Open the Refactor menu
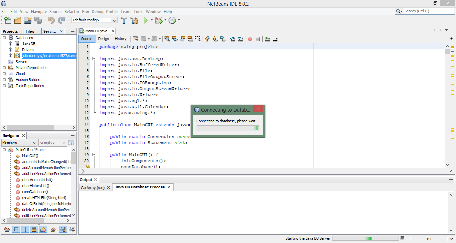Viewport: 456px width, 243px height. tap(72, 12)
